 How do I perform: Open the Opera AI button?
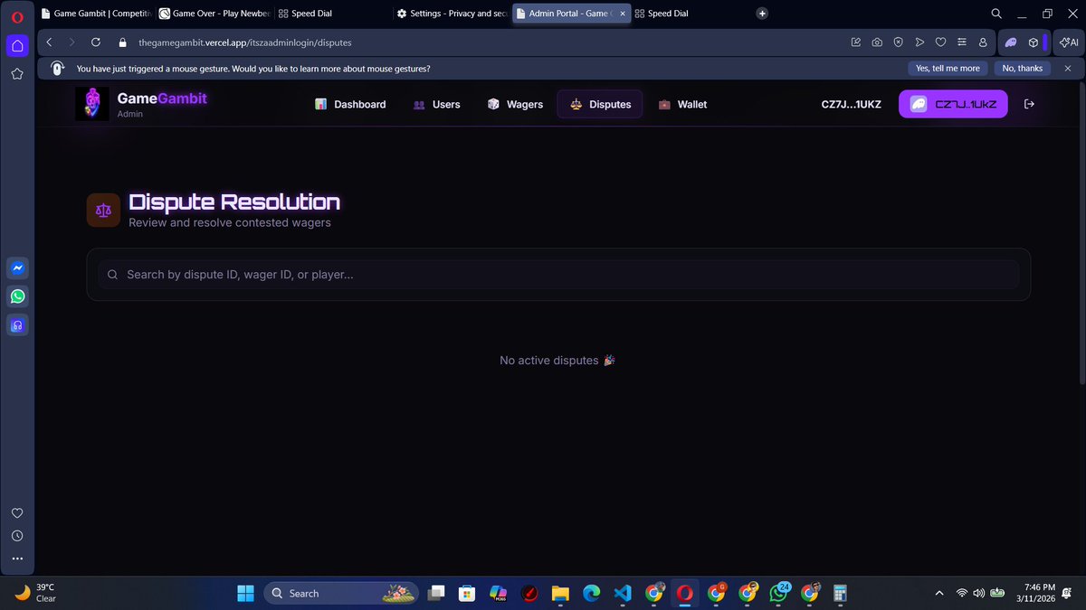(1069, 42)
